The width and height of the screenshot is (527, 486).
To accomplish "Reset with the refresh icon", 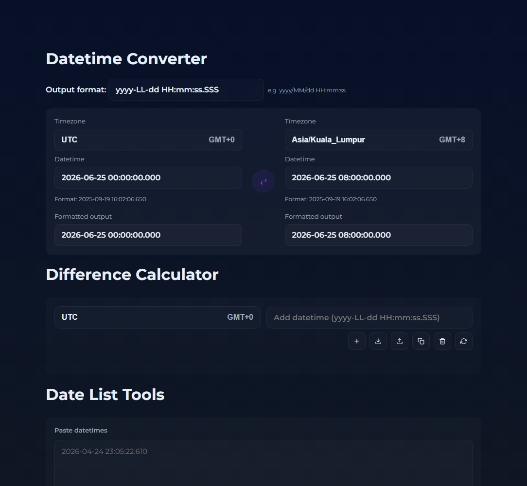I will click(463, 341).
